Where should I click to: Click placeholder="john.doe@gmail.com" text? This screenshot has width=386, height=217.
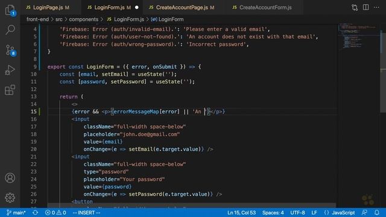(x=131, y=134)
